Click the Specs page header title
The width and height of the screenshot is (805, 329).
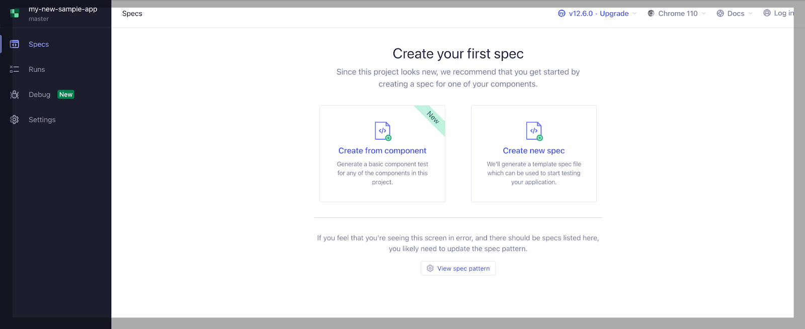click(x=132, y=14)
